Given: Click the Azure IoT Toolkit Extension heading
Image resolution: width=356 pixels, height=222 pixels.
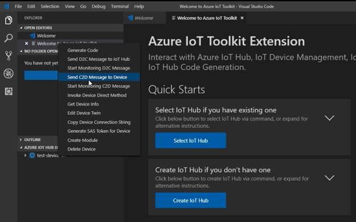Looking at the screenshot, I should click(226, 41).
